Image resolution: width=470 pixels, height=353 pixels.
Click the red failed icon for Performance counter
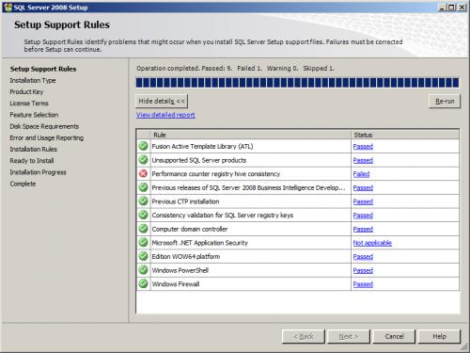tap(143, 173)
